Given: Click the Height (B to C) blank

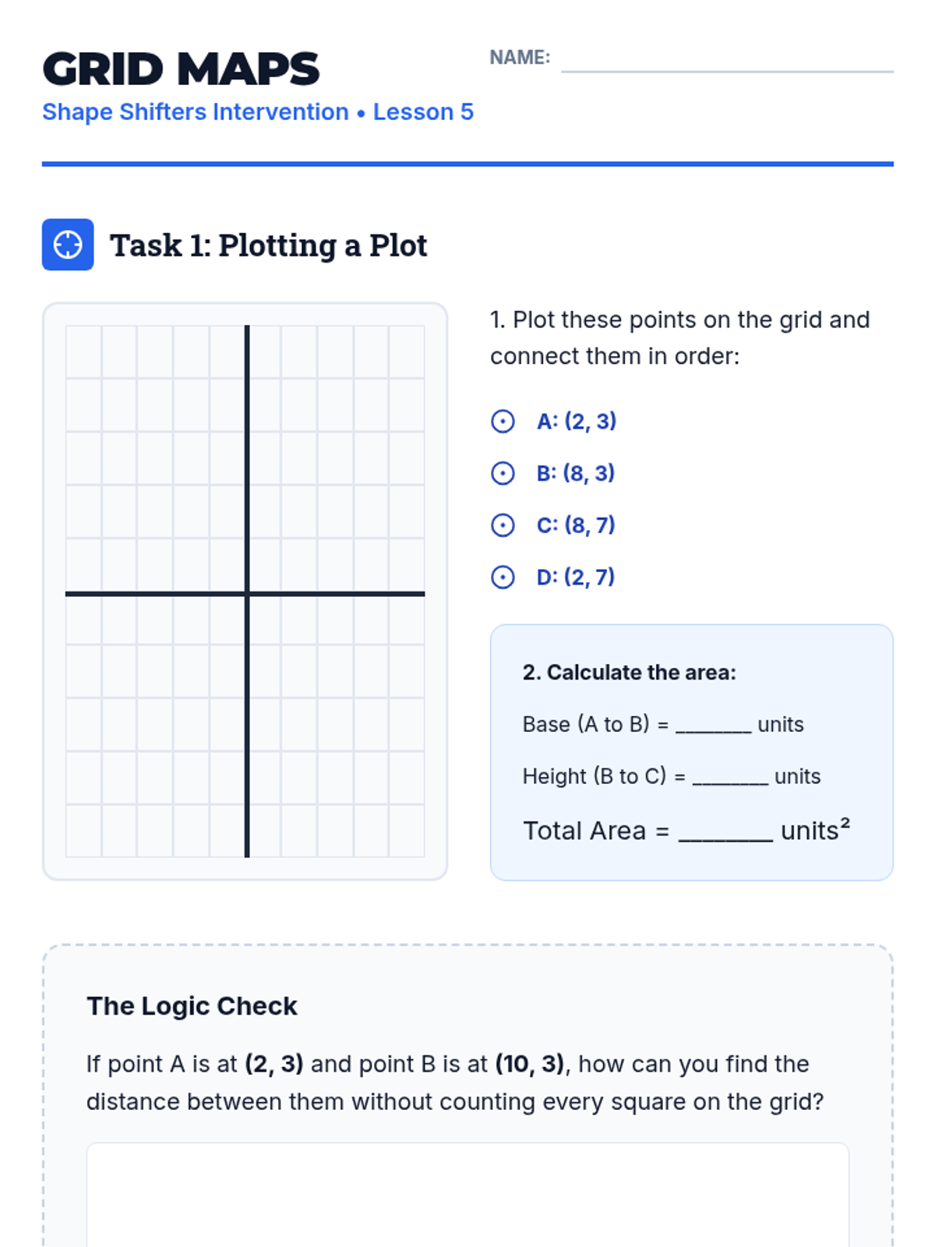Looking at the screenshot, I should click(x=730, y=778).
